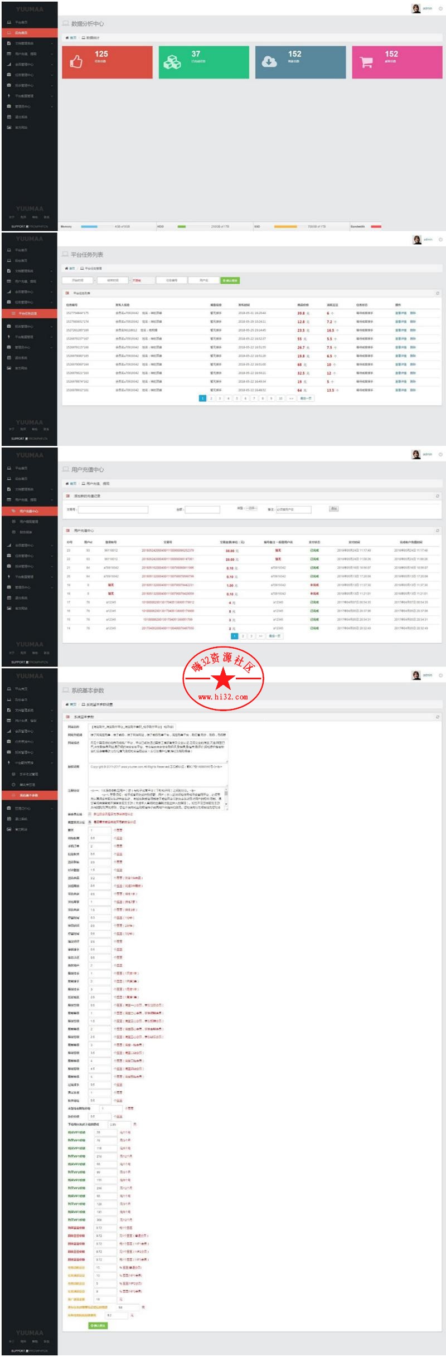Click the scrollbar of the registration agreement textarea
446x1357 pixels.
(x=226, y=797)
